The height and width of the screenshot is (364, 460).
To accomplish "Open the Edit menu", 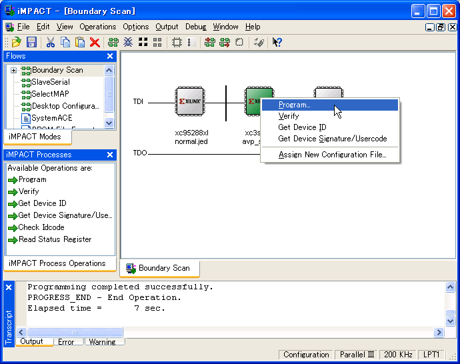I will (43, 27).
